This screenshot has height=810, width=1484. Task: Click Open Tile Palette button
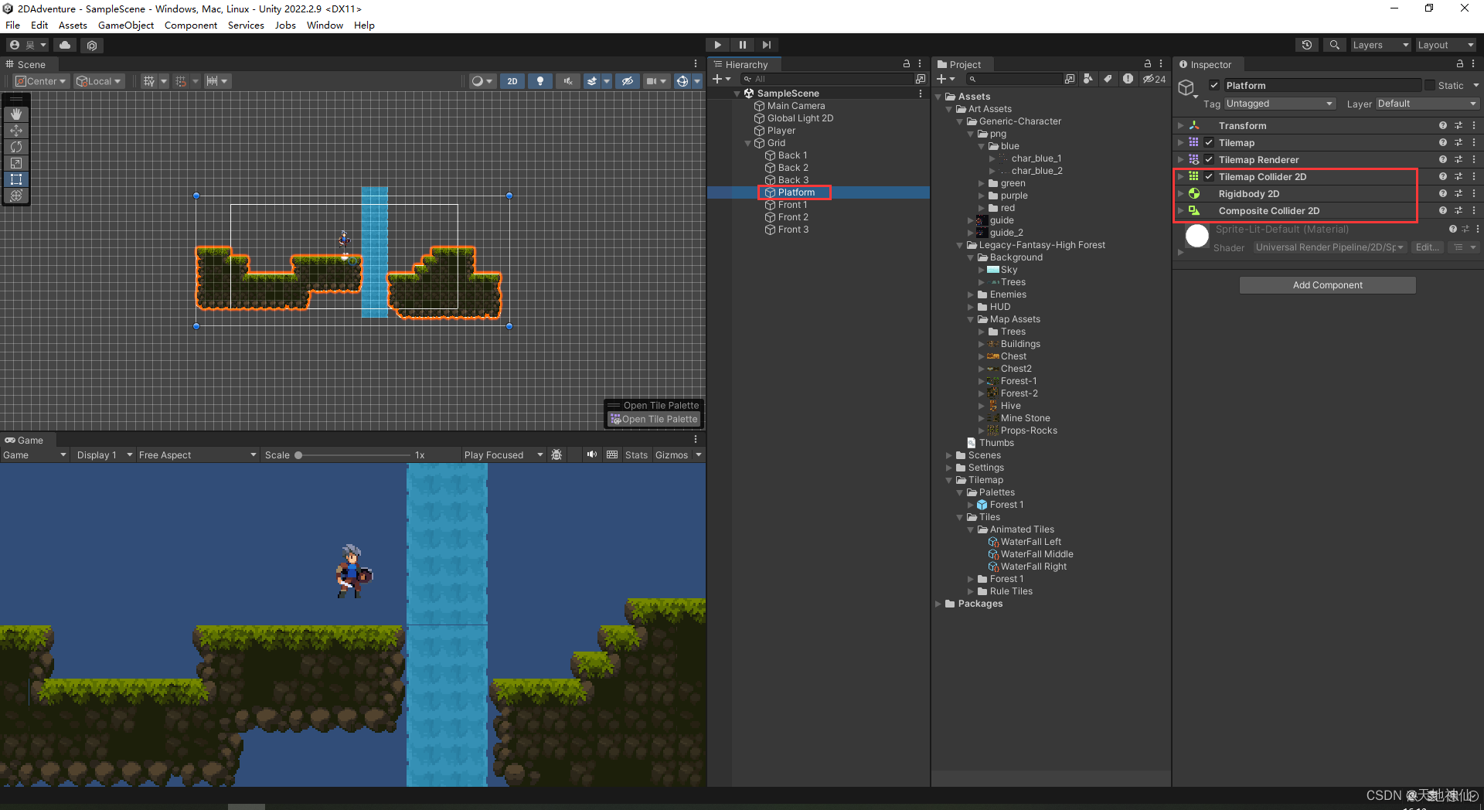pos(653,419)
